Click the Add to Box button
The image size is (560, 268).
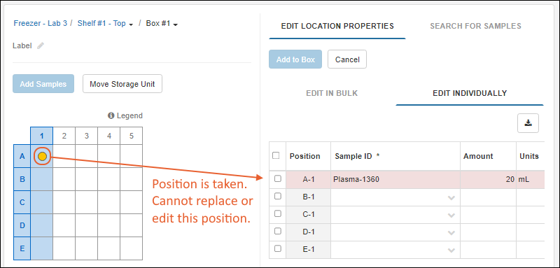[x=295, y=59]
